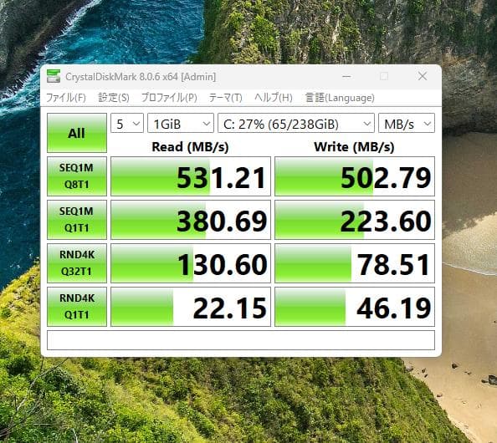
Task: Maximize the CrystalDiskMark window
Action: click(384, 76)
